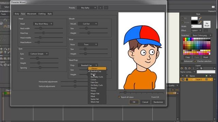Screen dimensions: 218x122
Task: Toggle the Stroke checkbox
Action: pos(182,22)
